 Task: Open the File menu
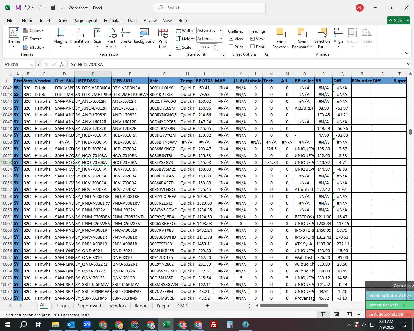click(x=10, y=20)
